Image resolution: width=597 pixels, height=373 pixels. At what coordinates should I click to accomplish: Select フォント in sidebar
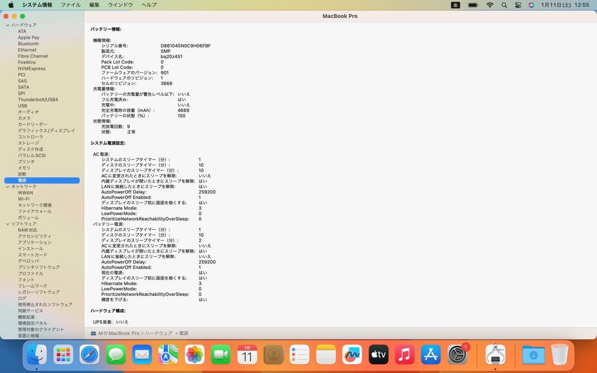coord(26,280)
